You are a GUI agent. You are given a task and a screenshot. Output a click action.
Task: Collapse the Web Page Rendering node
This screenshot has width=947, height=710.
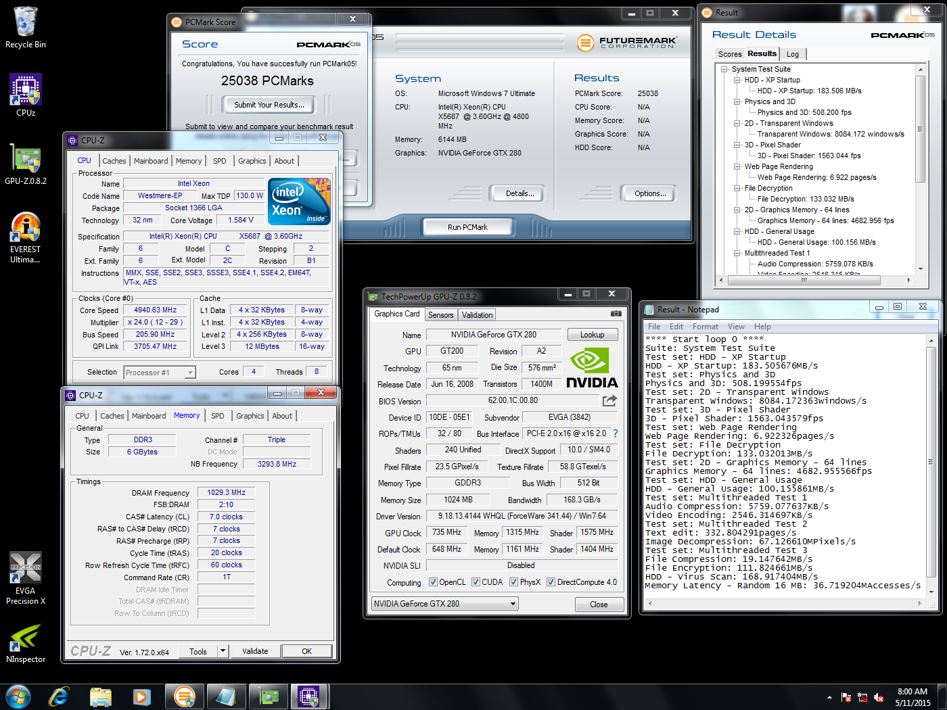737,167
